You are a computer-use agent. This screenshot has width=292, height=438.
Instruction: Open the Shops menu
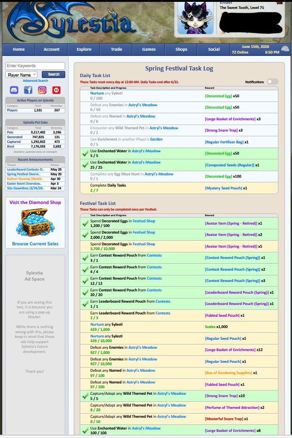tap(181, 49)
